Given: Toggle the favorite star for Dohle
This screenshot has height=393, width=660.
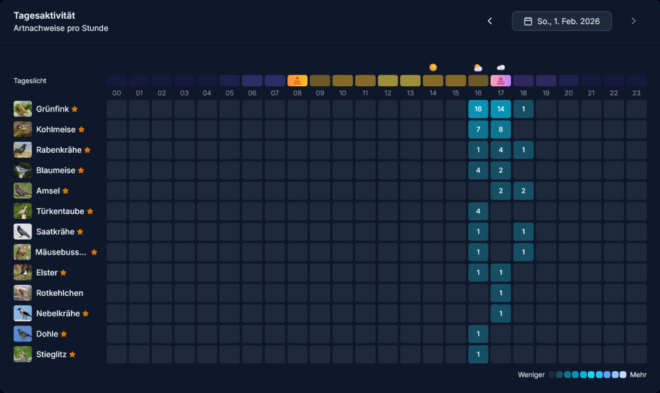Looking at the screenshot, I should (x=64, y=334).
